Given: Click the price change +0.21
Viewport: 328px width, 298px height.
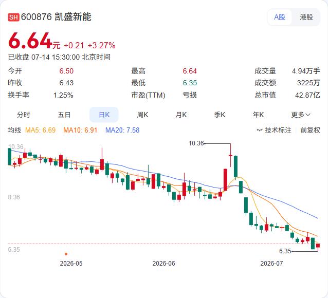Looking at the screenshot, I should coord(74,45).
